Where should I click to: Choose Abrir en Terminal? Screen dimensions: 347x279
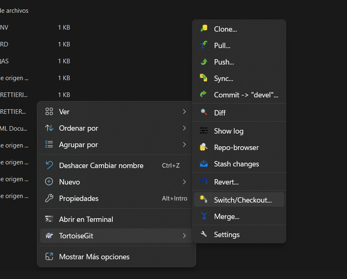pos(86,219)
